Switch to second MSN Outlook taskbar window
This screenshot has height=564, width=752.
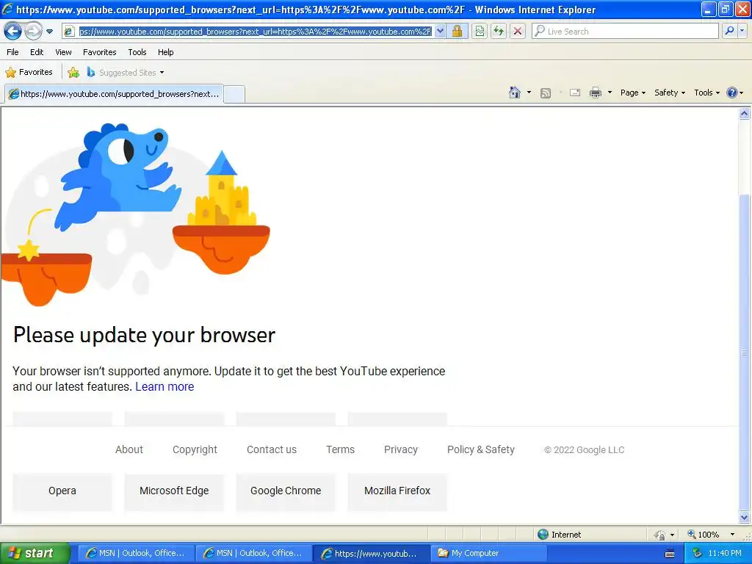pos(253,553)
